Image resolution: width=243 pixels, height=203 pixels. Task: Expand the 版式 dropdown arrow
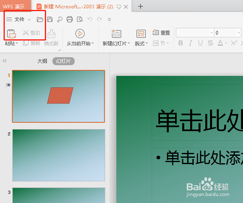[x=147, y=43]
